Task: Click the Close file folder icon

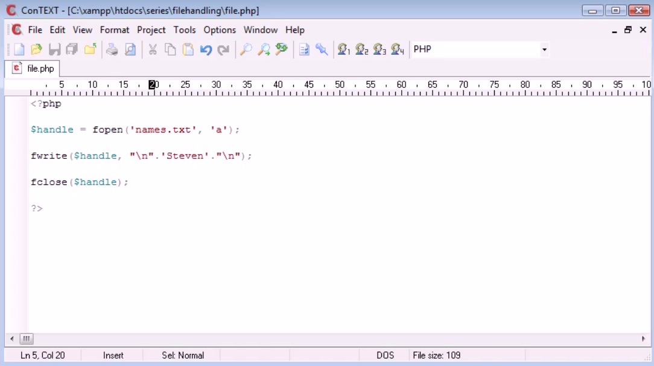Action: tap(90, 49)
